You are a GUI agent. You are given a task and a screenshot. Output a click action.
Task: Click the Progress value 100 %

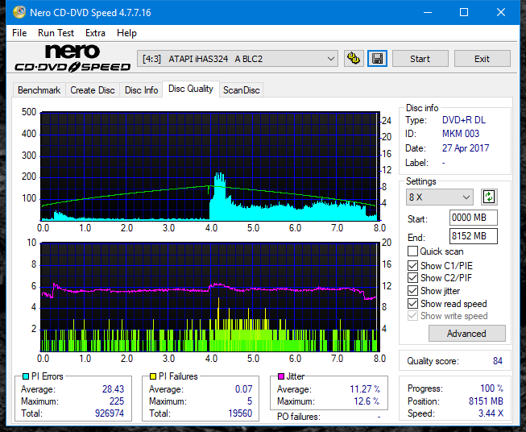click(492, 388)
